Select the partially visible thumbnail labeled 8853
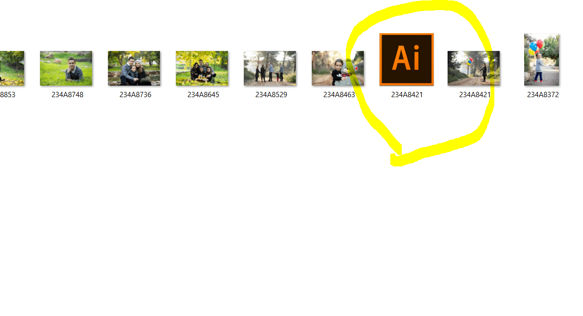Screen dimensions: 583x316 [x=12, y=68]
